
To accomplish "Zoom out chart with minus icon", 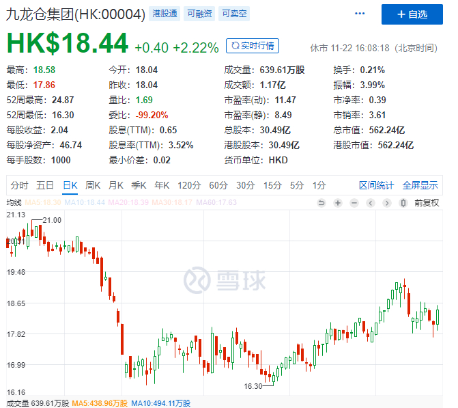I will (354, 203).
